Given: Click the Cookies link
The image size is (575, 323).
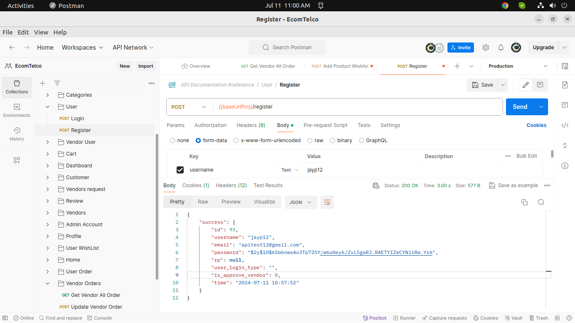Looking at the screenshot, I should pos(536,125).
